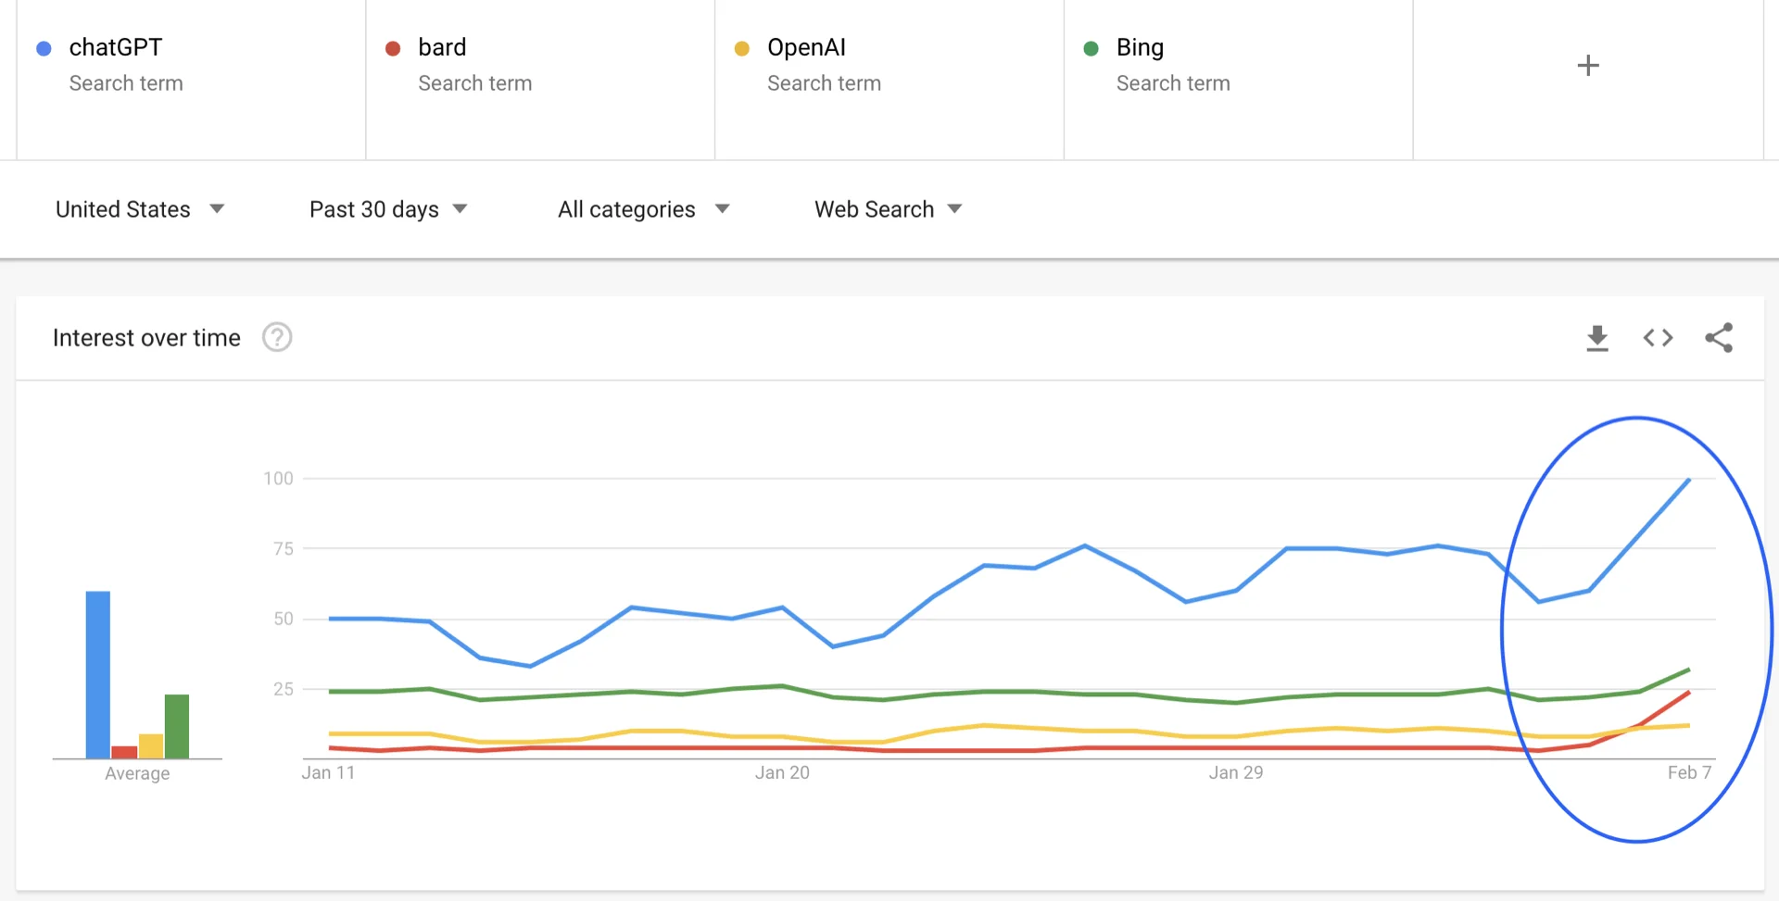
Task: Click the blue chatGPT color dot
Action: pos(44,48)
